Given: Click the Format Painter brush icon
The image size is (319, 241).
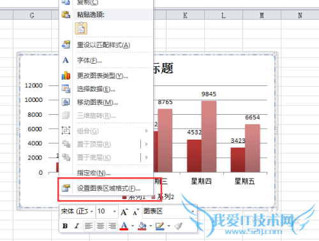Looking at the screenshot, I should click(178, 226).
